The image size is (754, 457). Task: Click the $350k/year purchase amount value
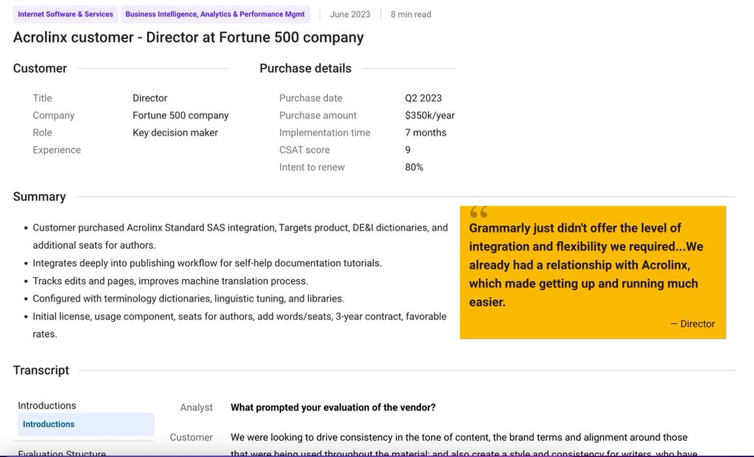pyautogui.click(x=430, y=116)
